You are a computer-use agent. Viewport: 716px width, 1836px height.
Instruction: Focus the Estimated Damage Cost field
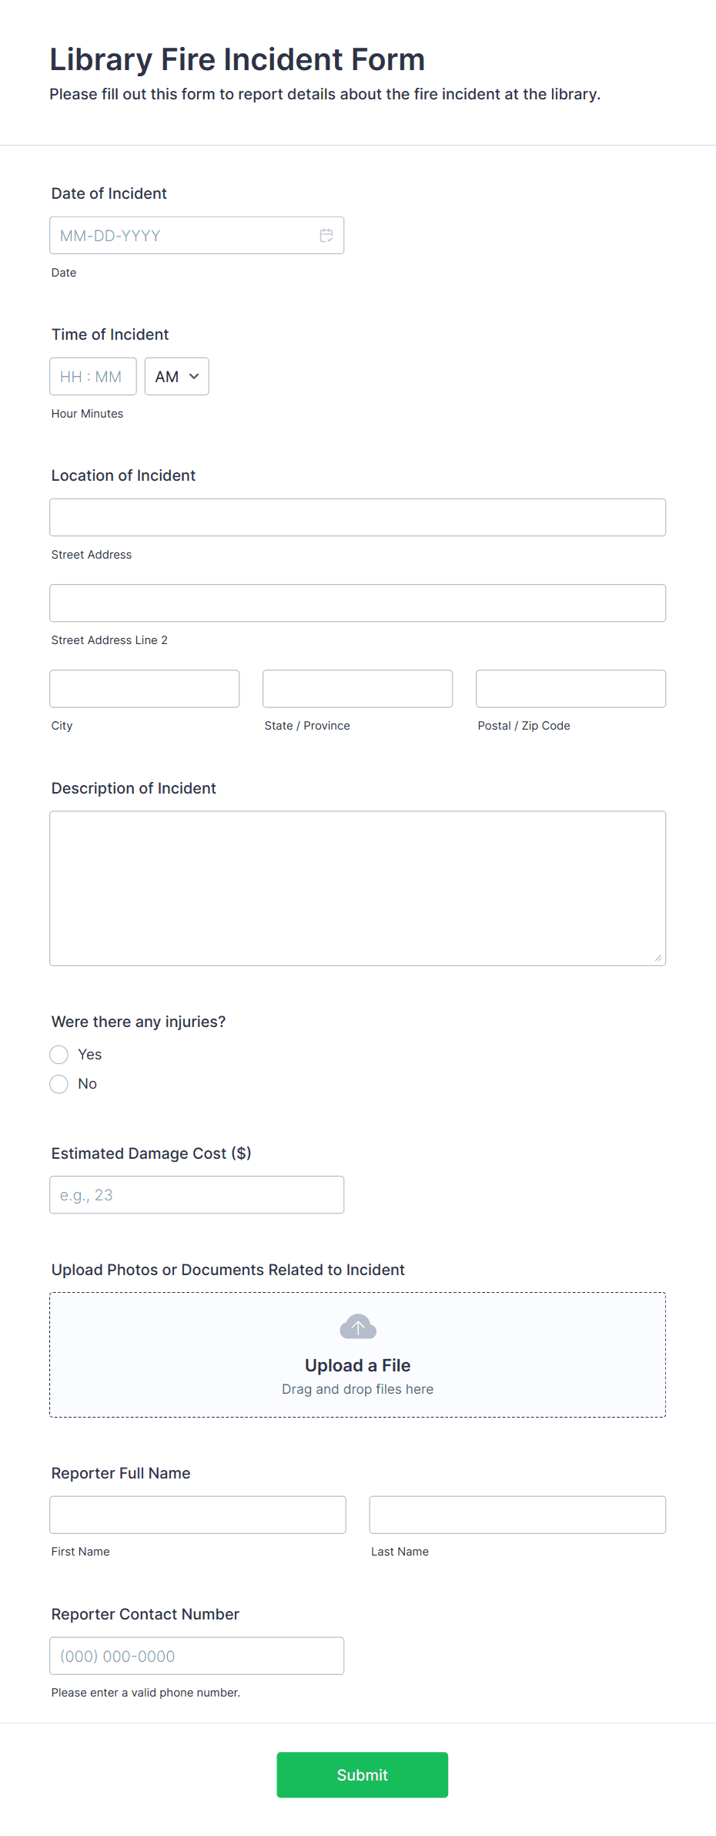click(197, 1195)
